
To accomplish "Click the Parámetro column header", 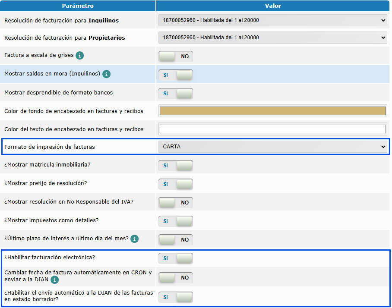I will (x=78, y=6).
